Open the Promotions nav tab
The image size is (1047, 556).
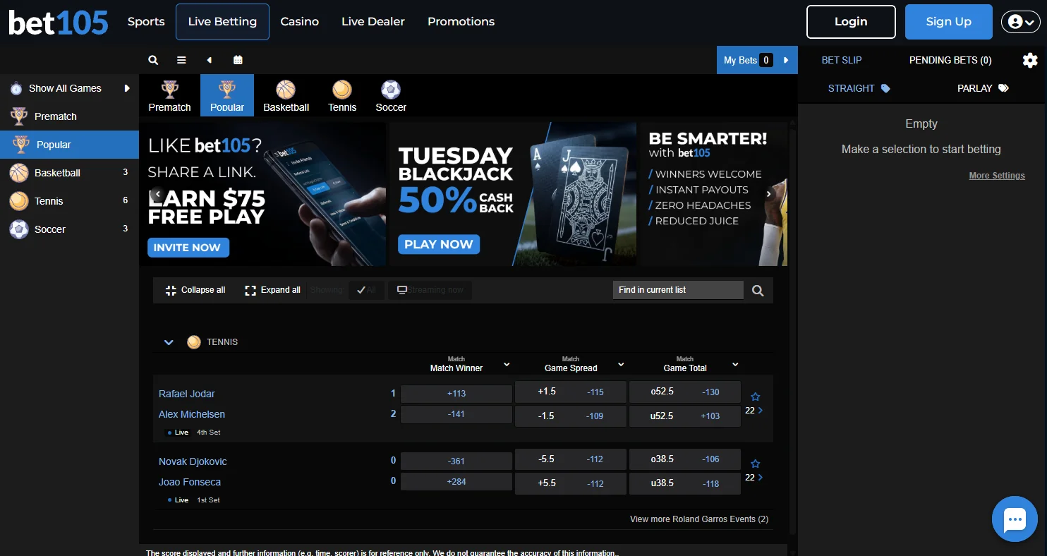(461, 22)
